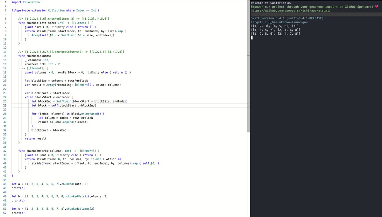The image size is (382, 217).
Task: Click the "let a = [1, 2, 3, 4, 5, 6, 7]" line
Action: [49, 184]
